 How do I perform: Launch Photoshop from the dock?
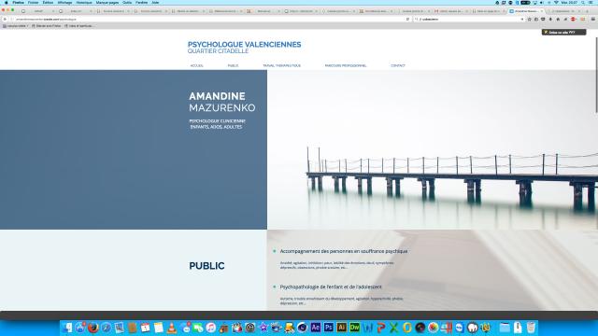point(328,328)
